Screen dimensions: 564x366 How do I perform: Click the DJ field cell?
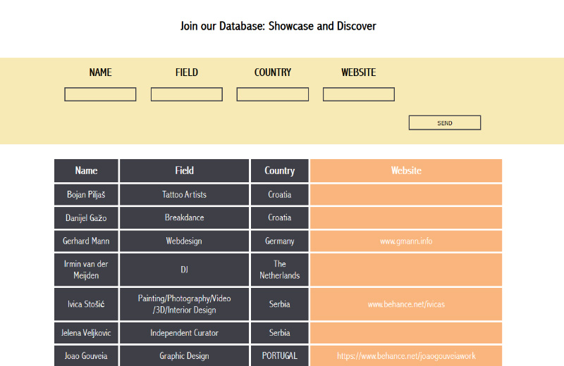coord(184,270)
